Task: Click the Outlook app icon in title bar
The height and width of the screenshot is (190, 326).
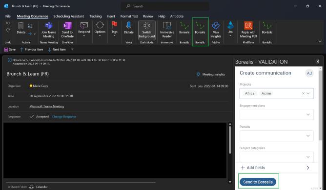Action: tap(6, 6)
